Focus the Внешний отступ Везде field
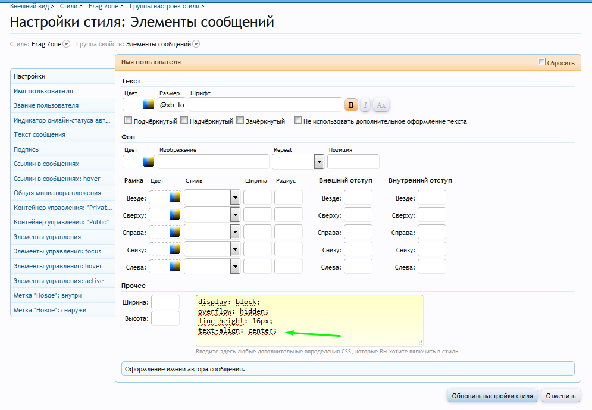The width and height of the screenshot is (592, 410). click(x=358, y=198)
